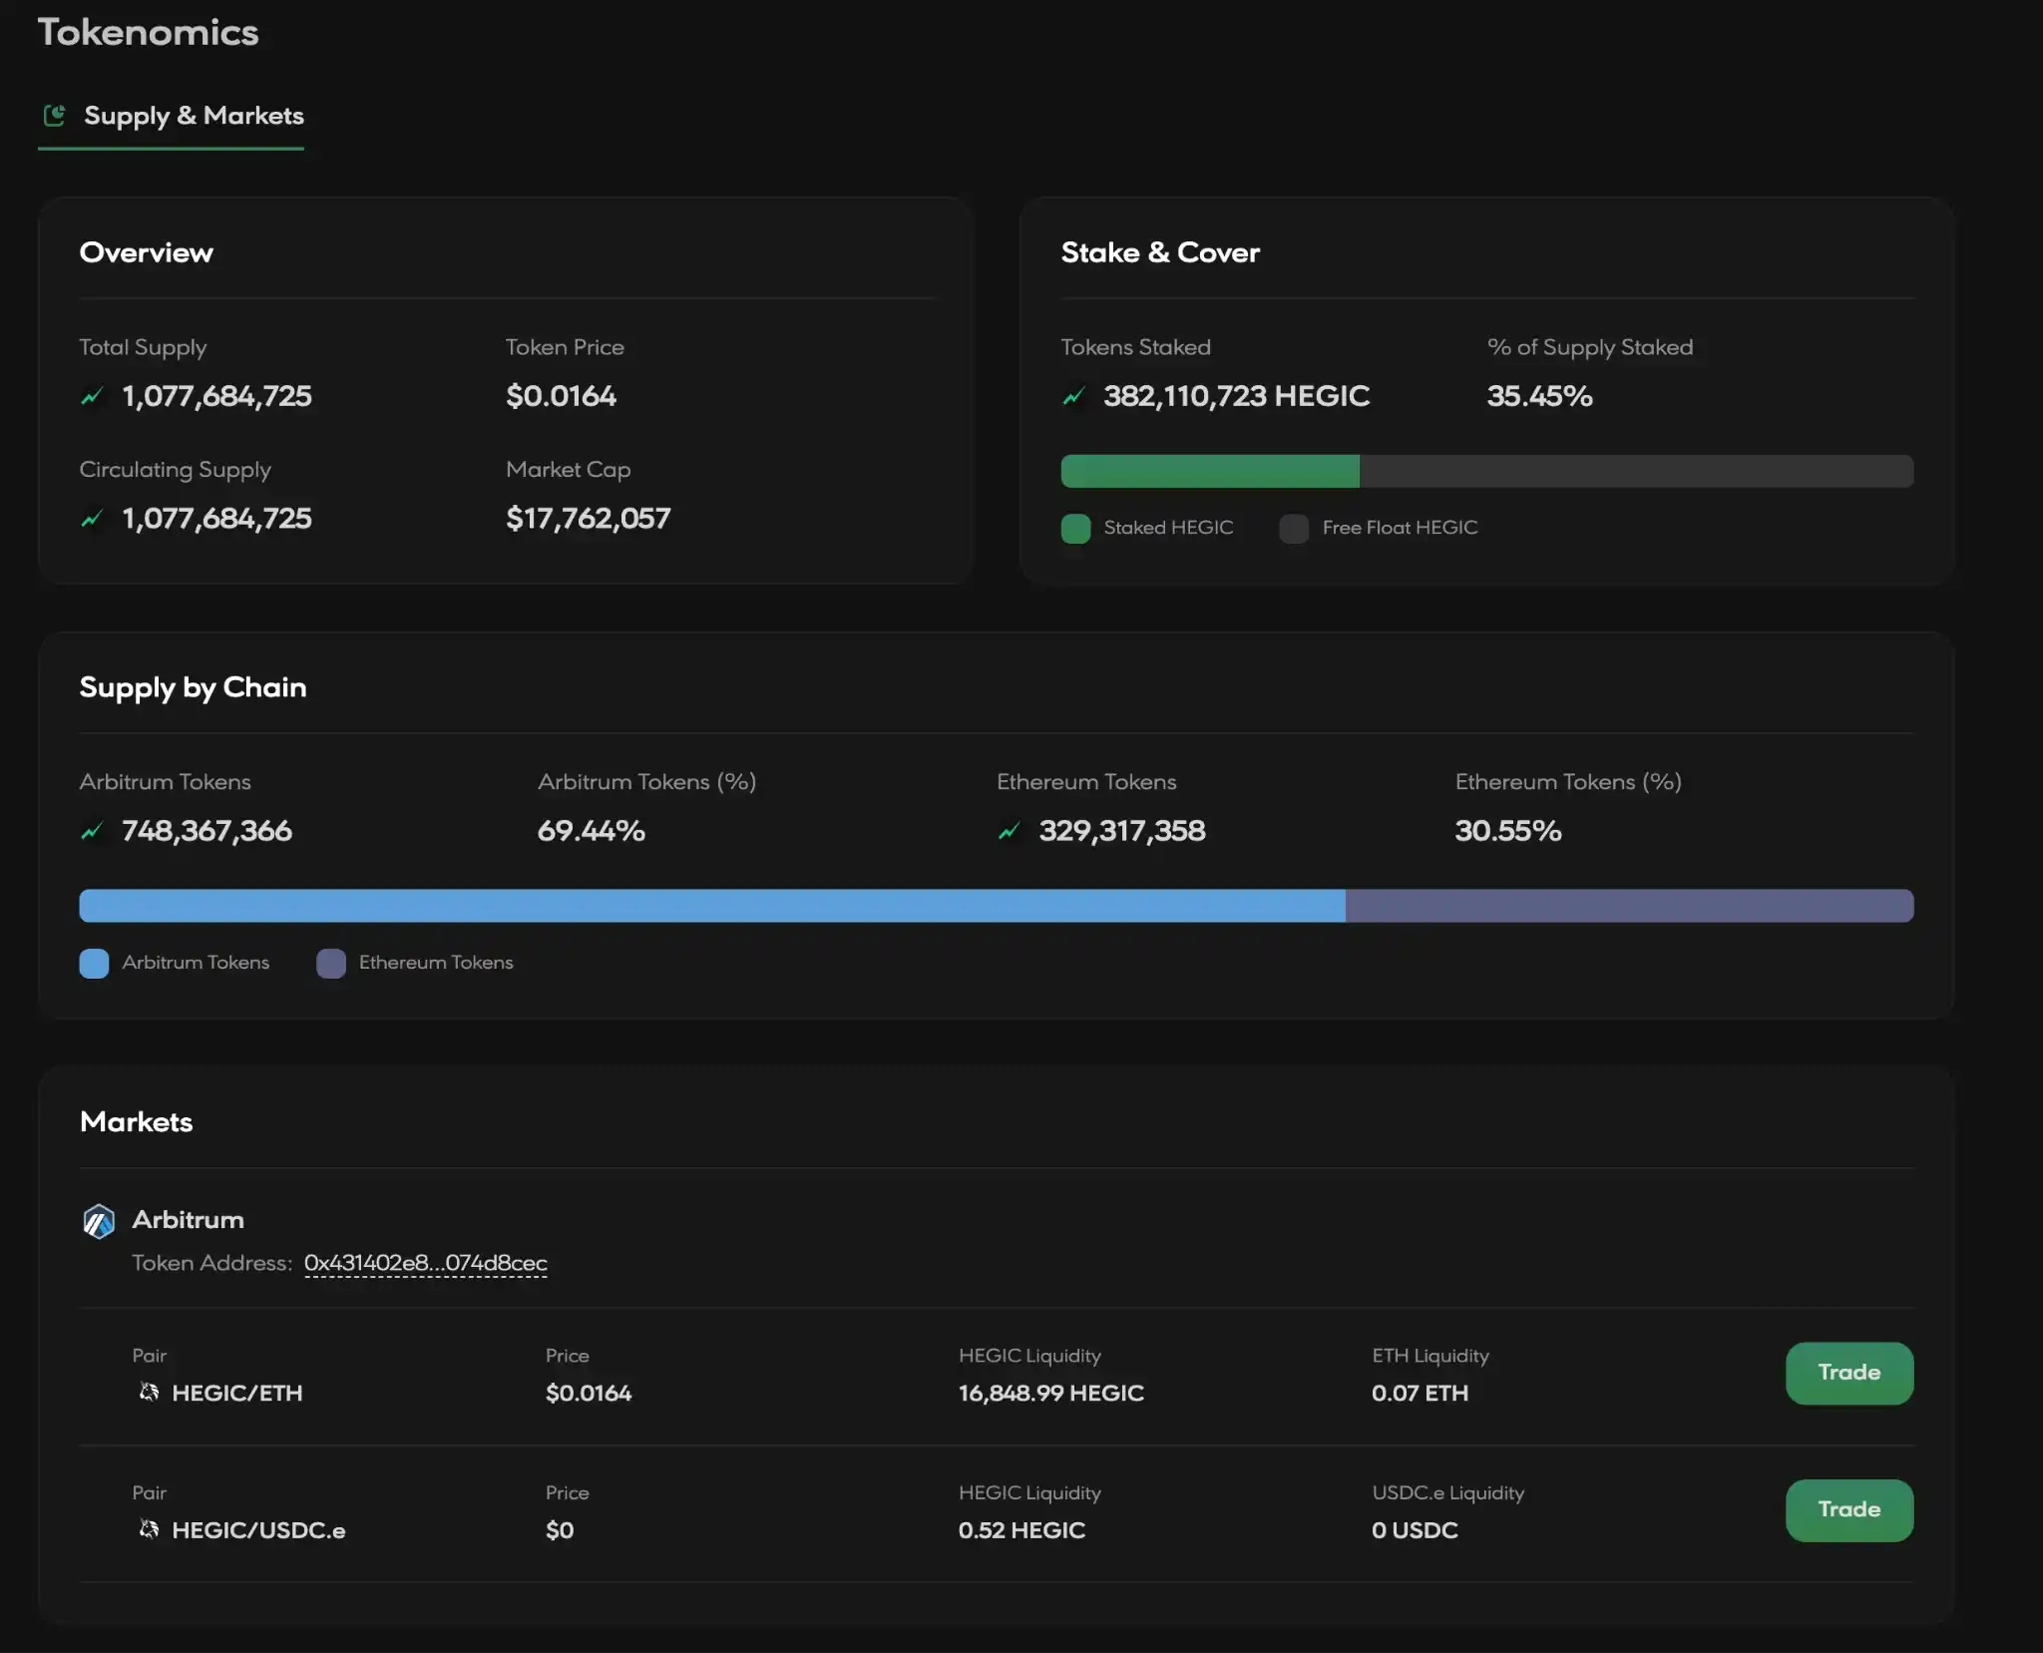Click the Arbitrum Tokens legend label
Viewport: 2043px width, 1653px height.
pyautogui.click(x=196, y=963)
